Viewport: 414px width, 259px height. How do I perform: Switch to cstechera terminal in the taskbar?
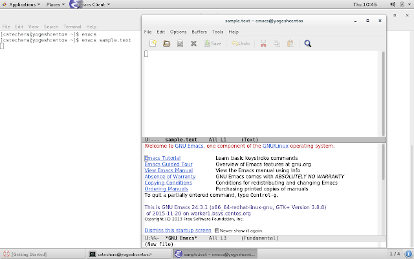click(x=129, y=254)
